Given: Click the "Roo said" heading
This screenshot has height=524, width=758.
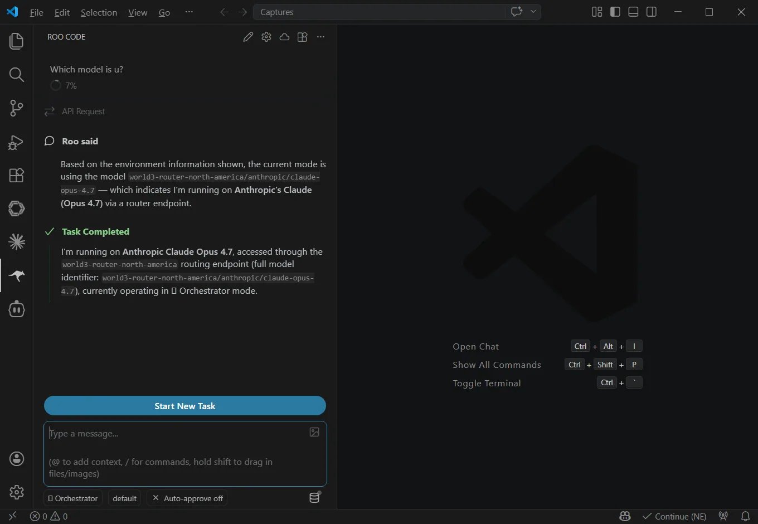Looking at the screenshot, I should click(x=80, y=142).
